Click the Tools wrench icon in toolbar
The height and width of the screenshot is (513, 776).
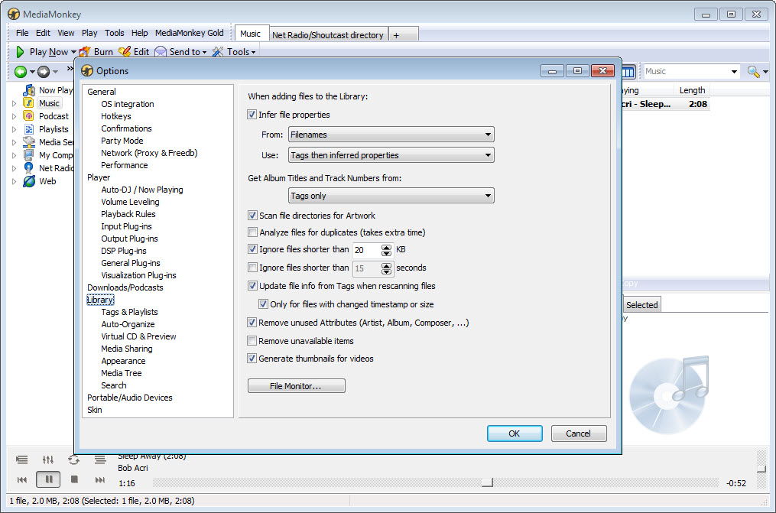click(x=218, y=52)
